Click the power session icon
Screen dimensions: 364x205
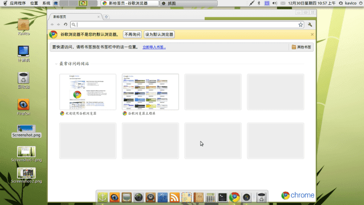click(x=361, y=3)
